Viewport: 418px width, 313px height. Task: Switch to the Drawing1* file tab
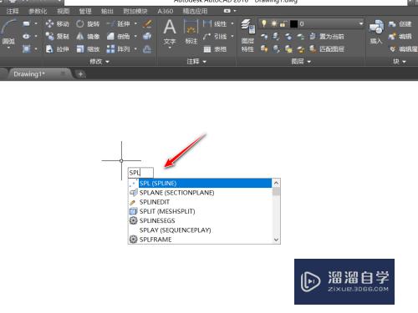39,74
